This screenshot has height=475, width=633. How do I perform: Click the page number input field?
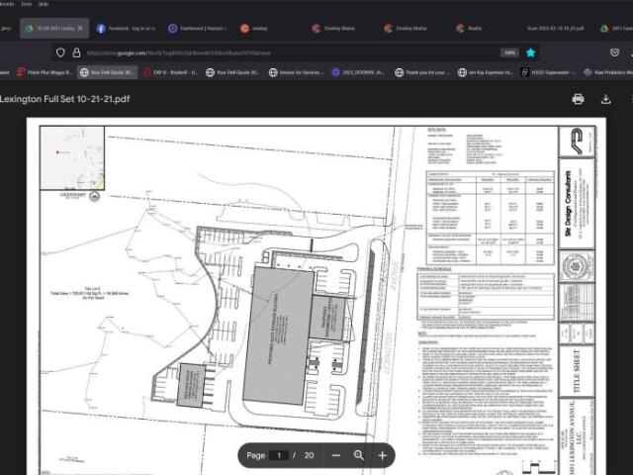279,455
